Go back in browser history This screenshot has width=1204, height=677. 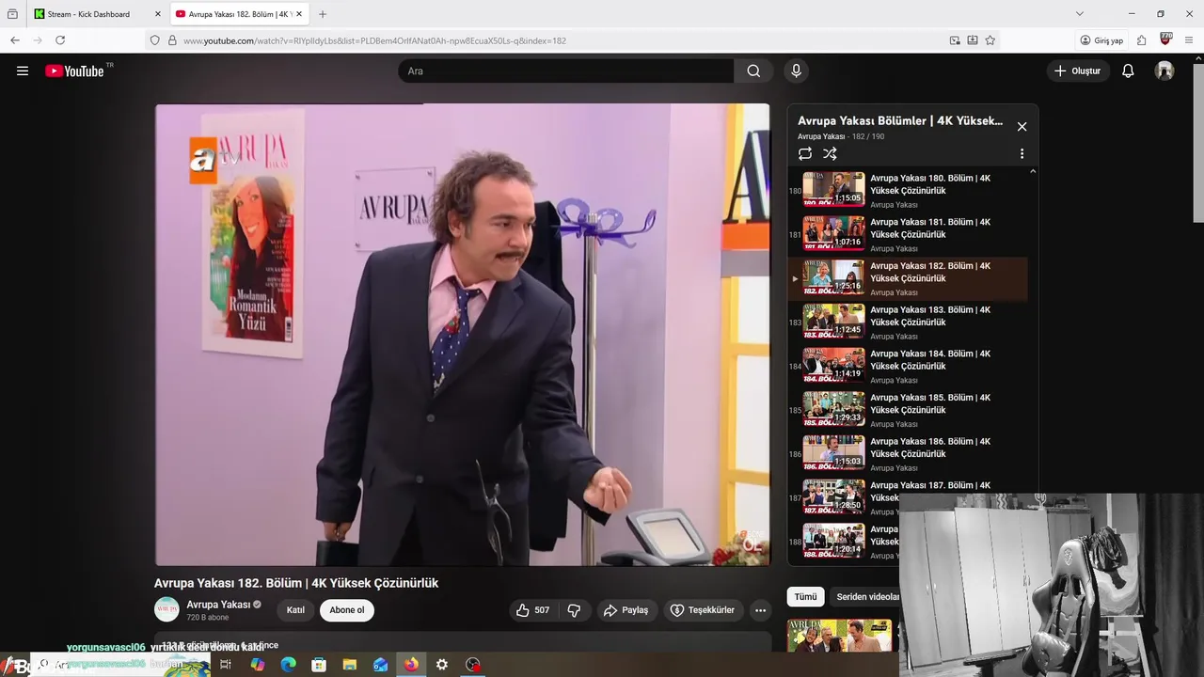(x=15, y=40)
